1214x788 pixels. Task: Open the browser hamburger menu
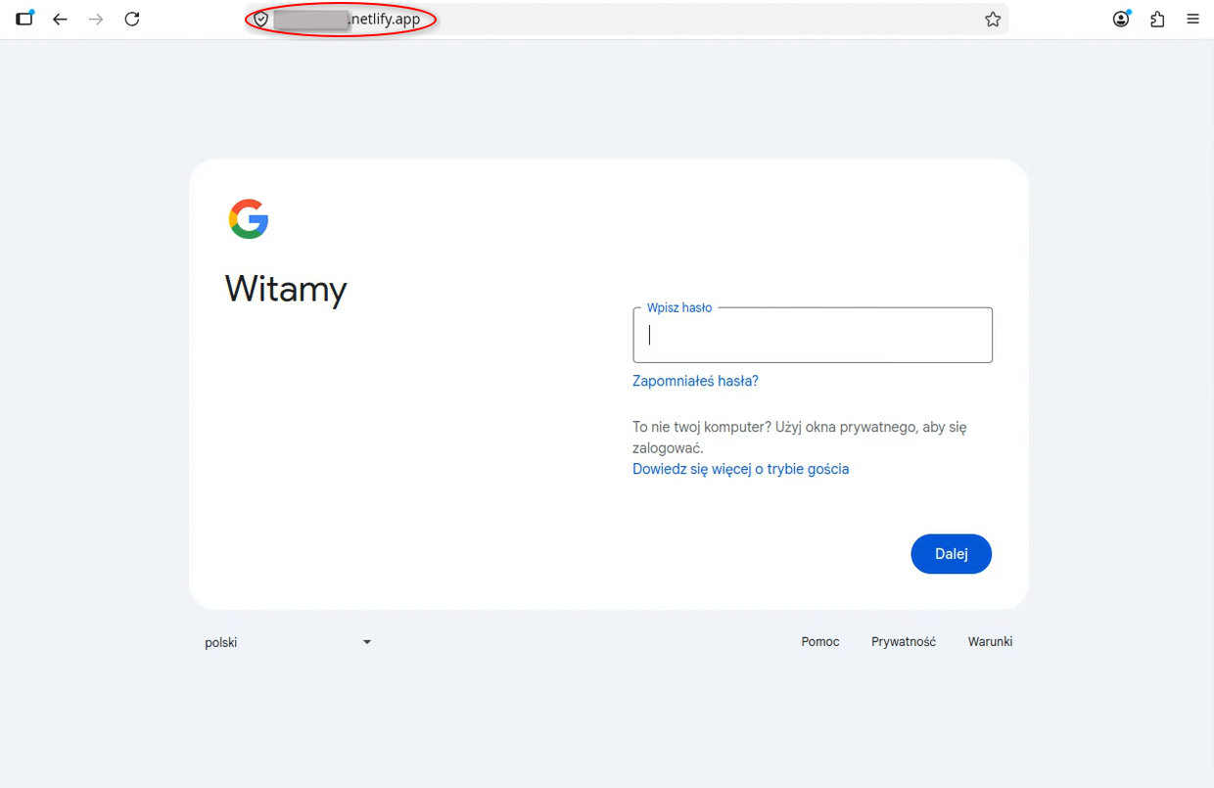1192,19
